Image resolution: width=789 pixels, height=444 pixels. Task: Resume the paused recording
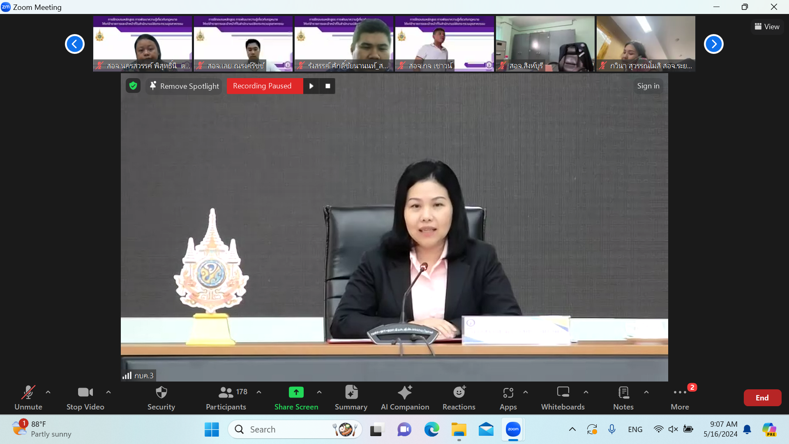(x=311, y=86)
